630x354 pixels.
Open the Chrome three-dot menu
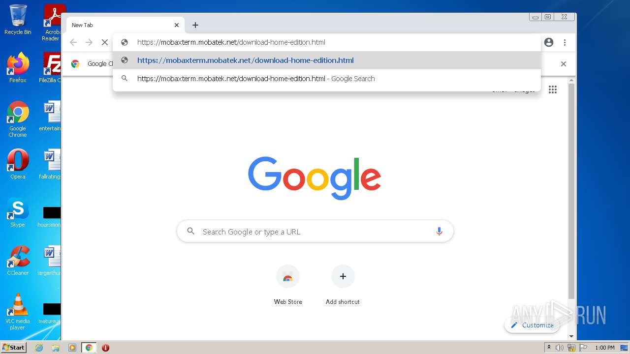(565, 42)
